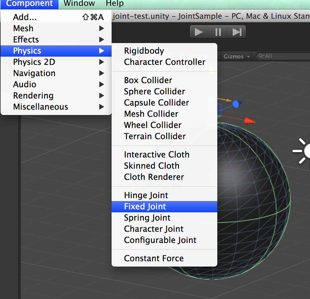The width and height of the screenshot is (310, 299).
Task: Select Fixed Joint menu item
Action: pos(164,207)
